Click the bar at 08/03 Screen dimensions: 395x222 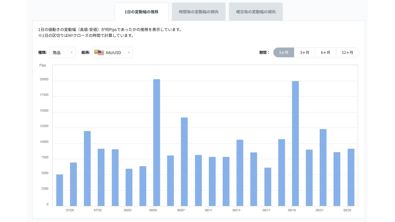pos(129,187)
